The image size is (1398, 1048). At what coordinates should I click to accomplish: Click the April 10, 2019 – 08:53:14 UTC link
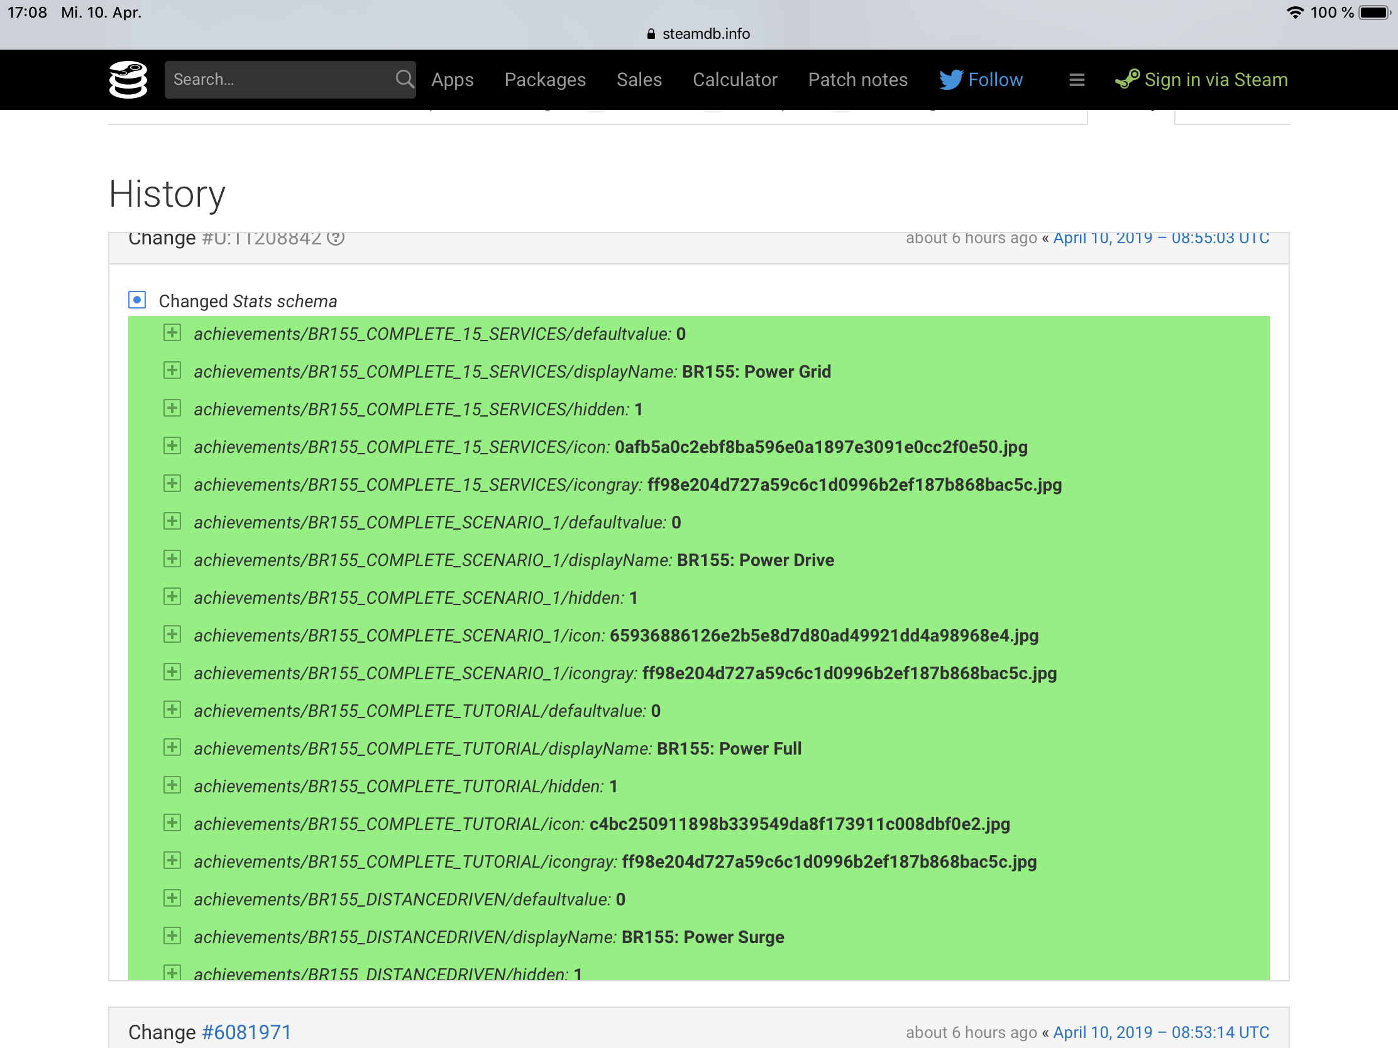[1161, 1032]
